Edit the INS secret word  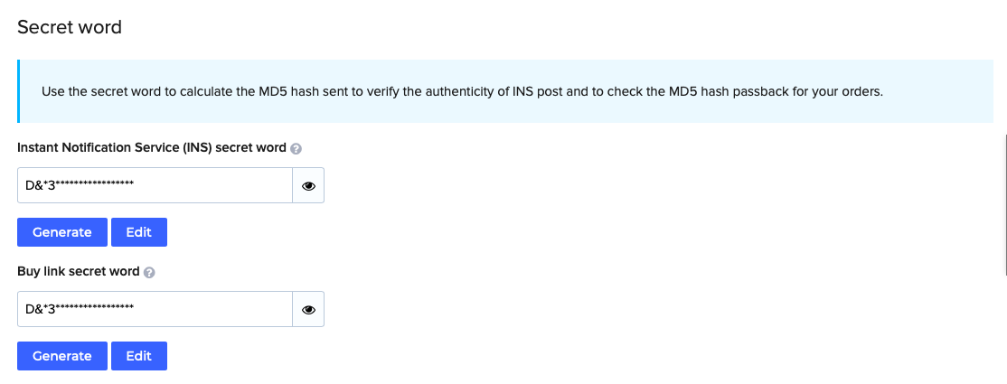click(x=138, y=232)
